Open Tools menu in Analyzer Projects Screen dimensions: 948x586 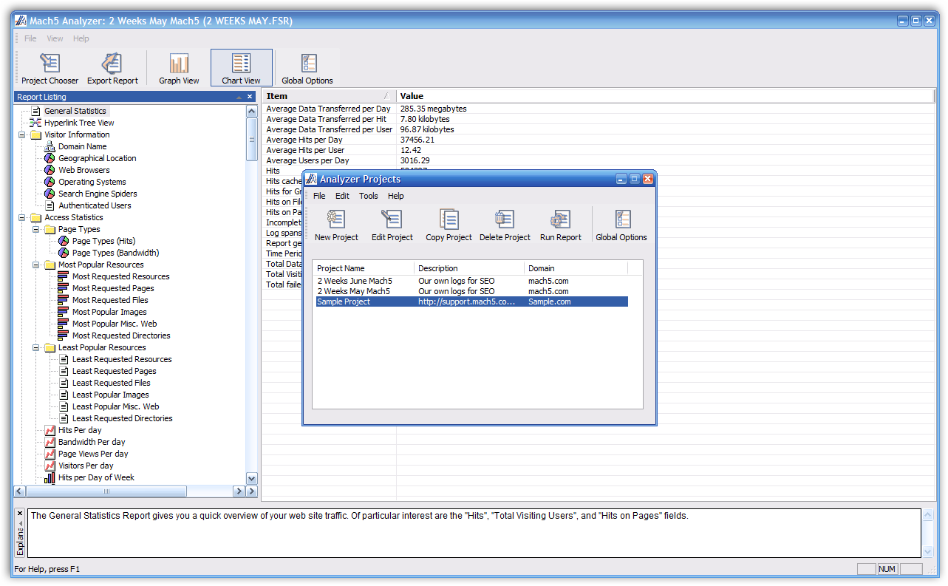368,196
